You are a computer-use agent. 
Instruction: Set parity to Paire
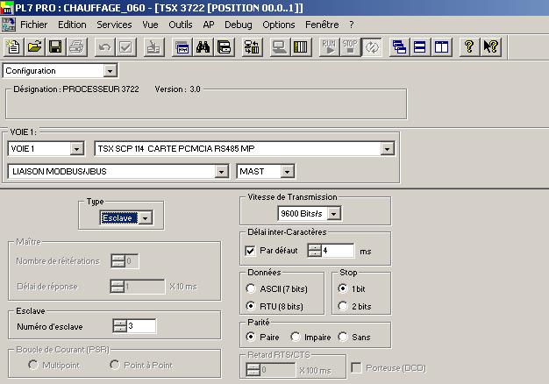251,337
